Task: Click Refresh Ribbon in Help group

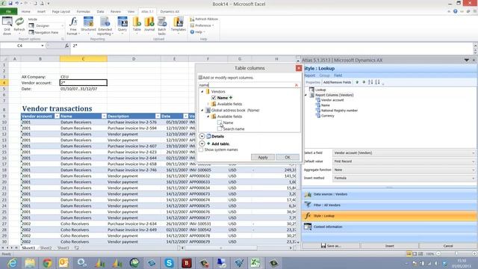Action: coord(204,19)
